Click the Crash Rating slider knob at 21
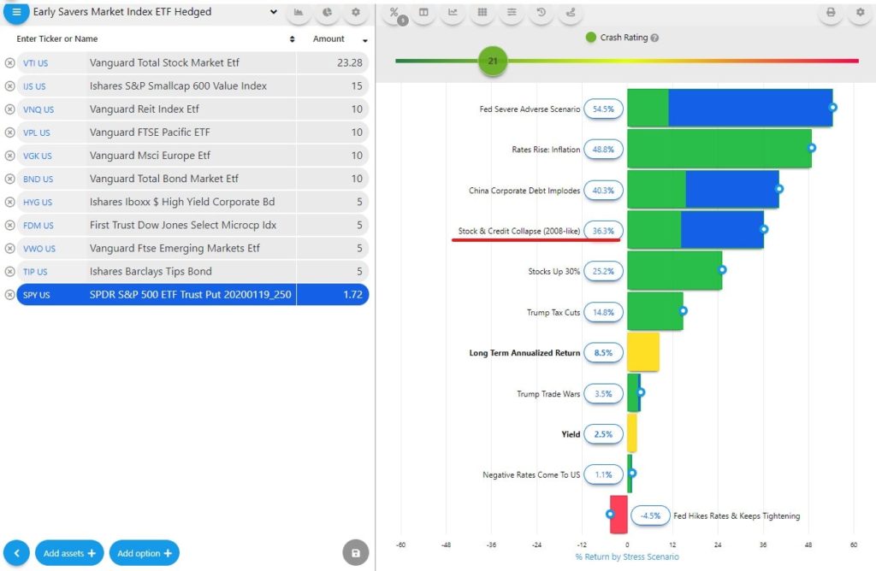 (492, 62)
